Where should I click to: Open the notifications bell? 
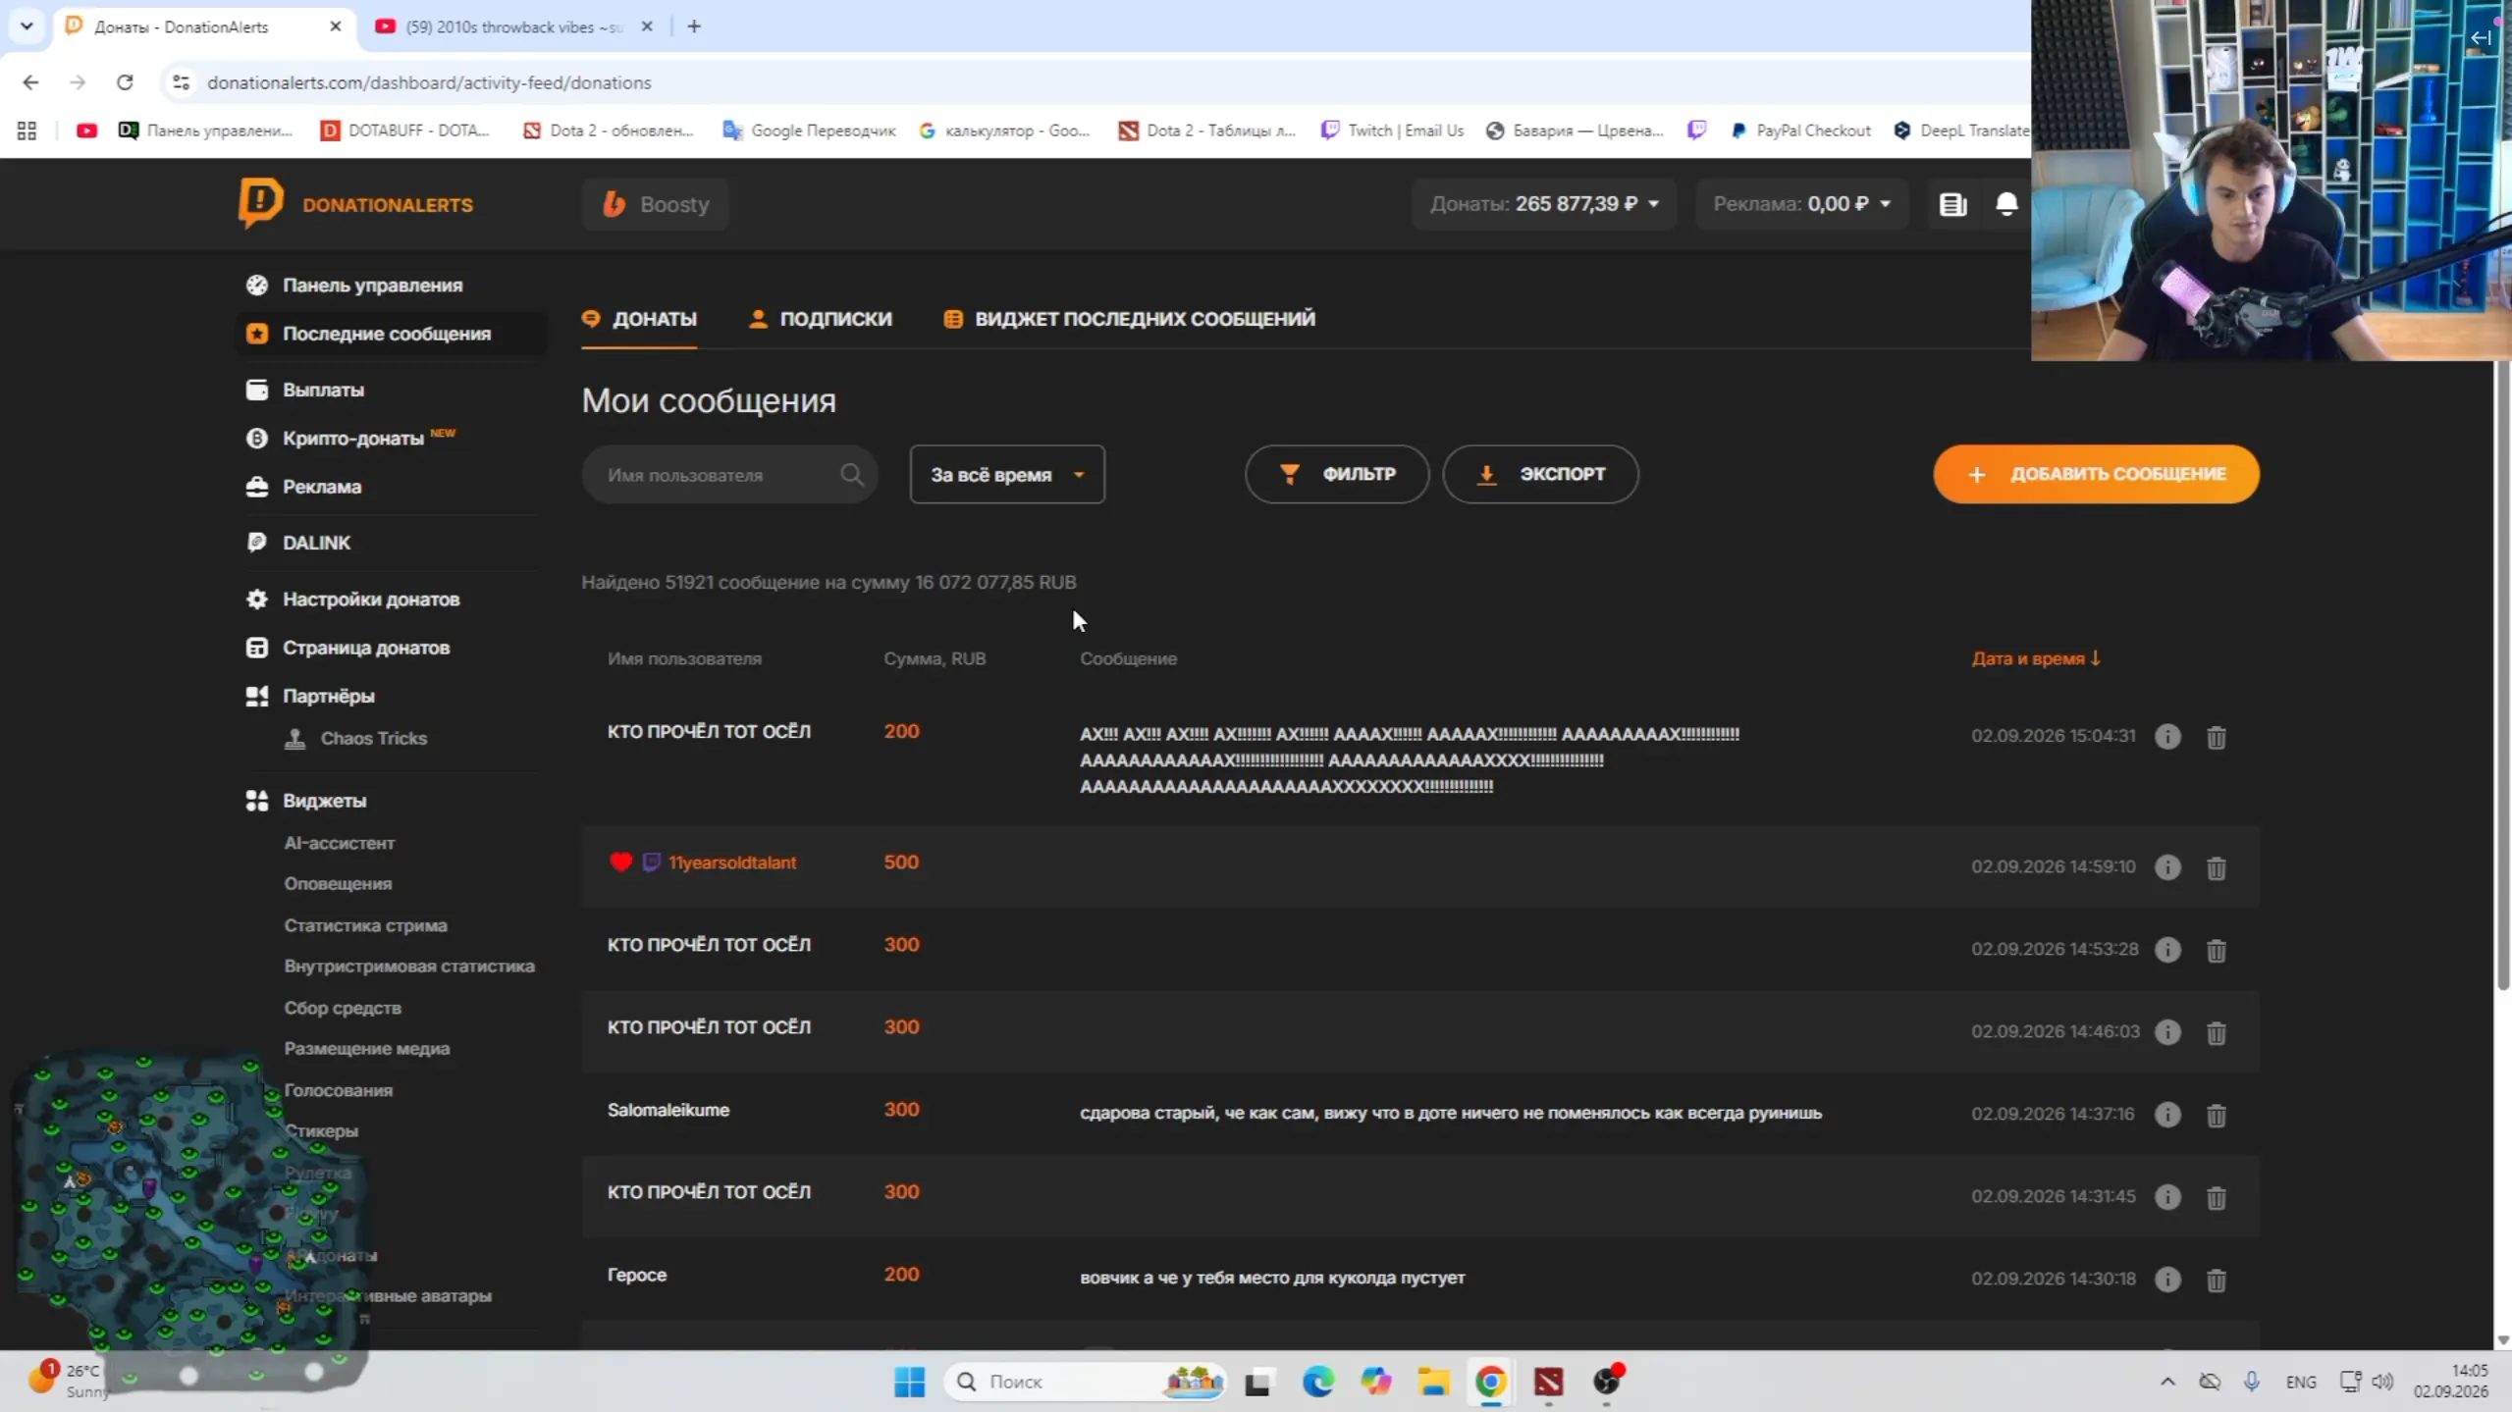coord(2006,204)
